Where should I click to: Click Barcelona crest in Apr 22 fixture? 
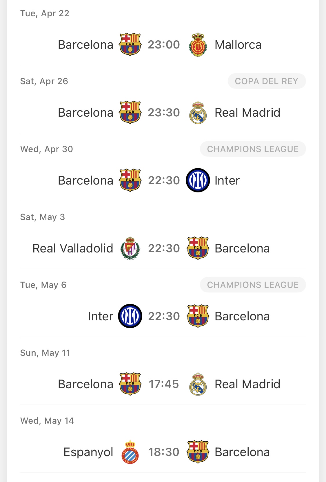pyautogui.click(x=130, y=45)
